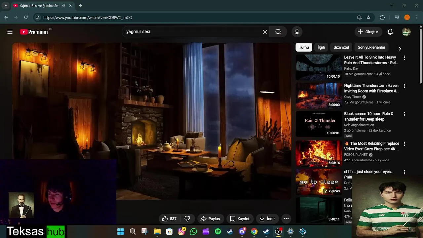View site information icon beside URL
423x238 pixels.
(x=37, y=18)
